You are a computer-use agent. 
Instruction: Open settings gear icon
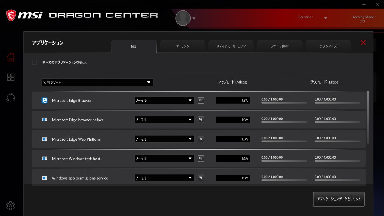pos(10,206)
